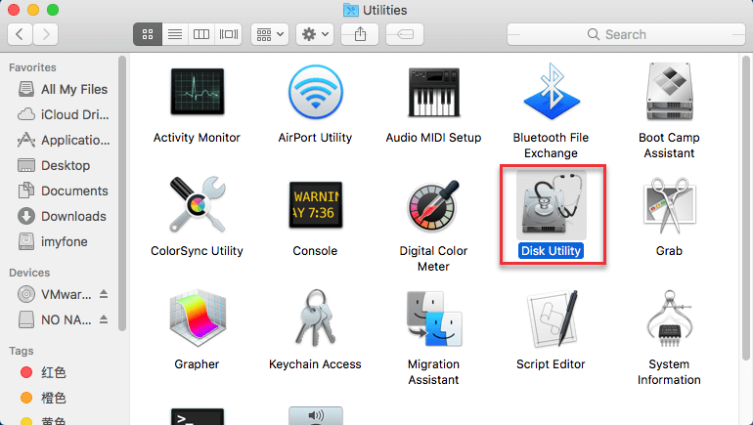
Task: Go back with the left arrow button
Action: [x=21, y=34]
